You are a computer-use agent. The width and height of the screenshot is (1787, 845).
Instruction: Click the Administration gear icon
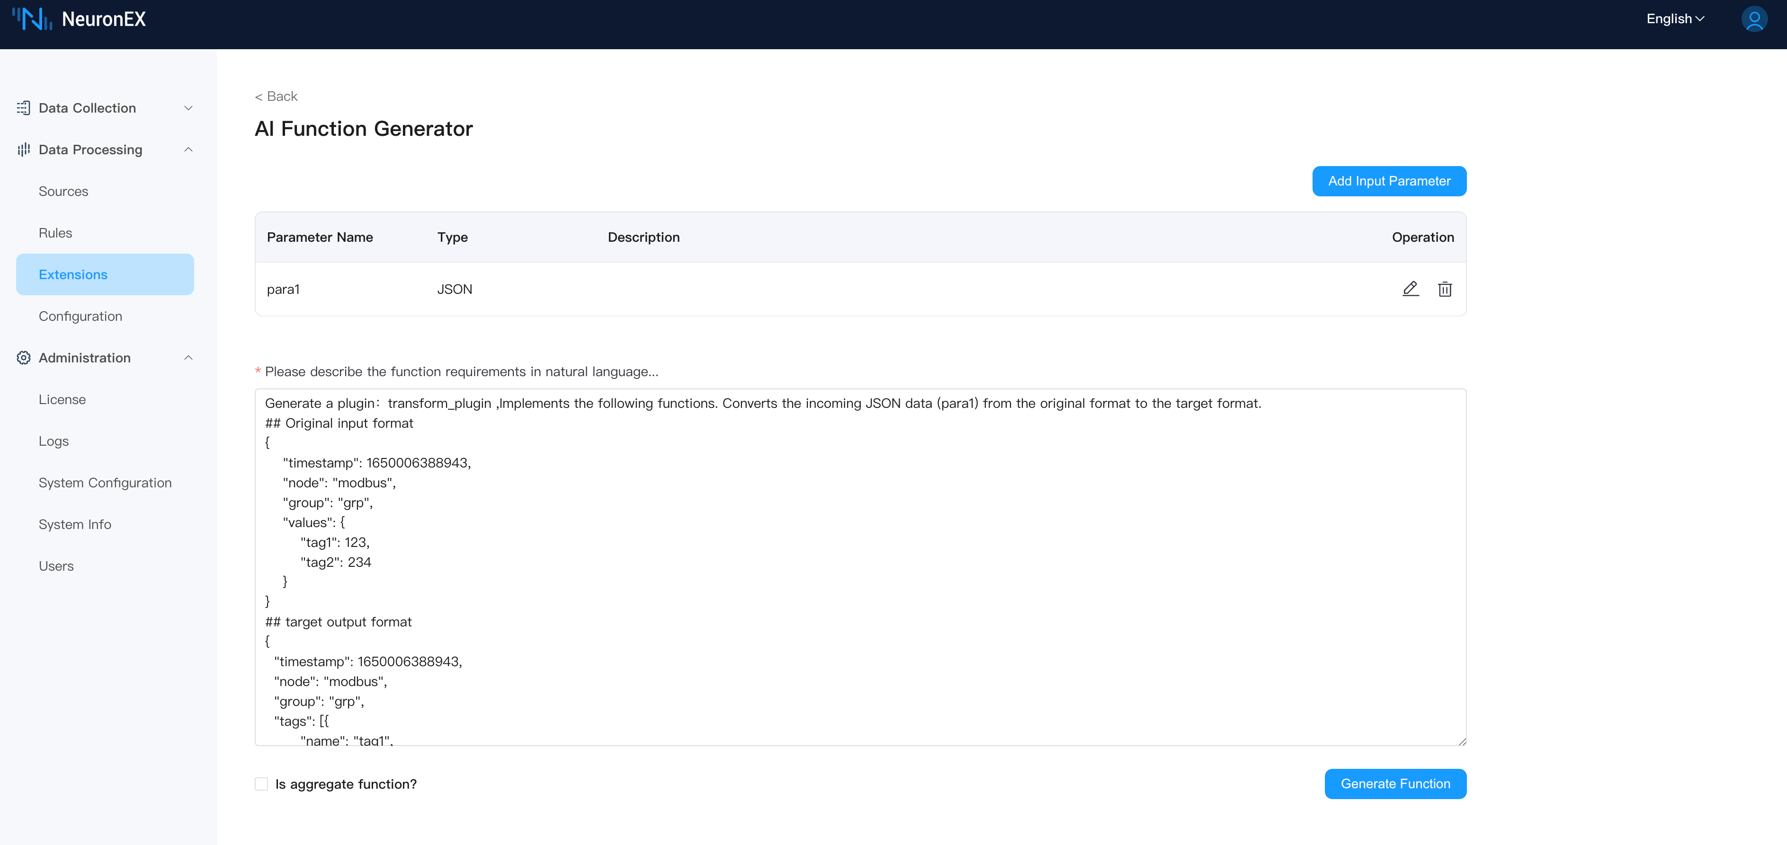point(24,358)
